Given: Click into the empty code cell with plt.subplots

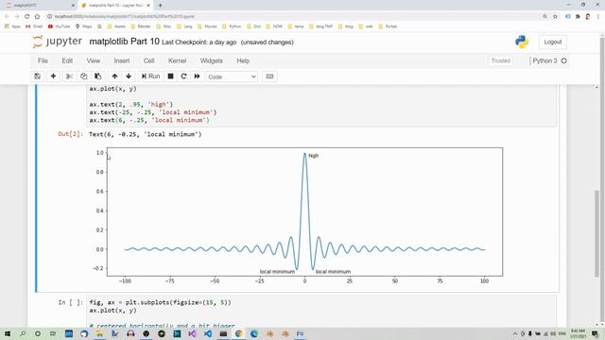Looking at the screenshot, I should 321,312.
